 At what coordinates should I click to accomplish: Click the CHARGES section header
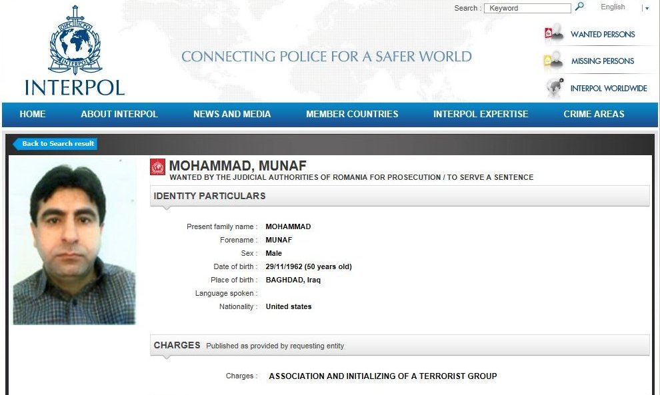pos(400,345)
